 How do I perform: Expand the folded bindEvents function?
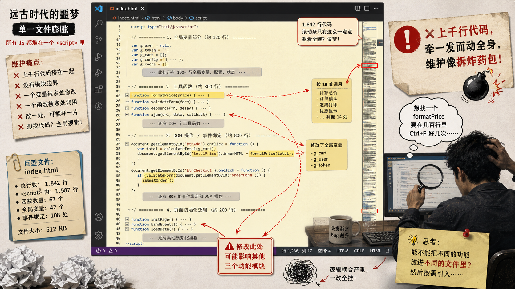click(x=127, y=224)
